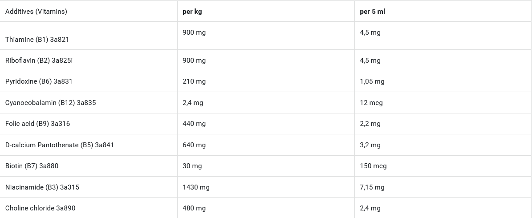Image resolution: width=532 pixels, height=218 pixels.
Task: Click the 2,2 mg Folic acid value
Action: tap(370, 124)
